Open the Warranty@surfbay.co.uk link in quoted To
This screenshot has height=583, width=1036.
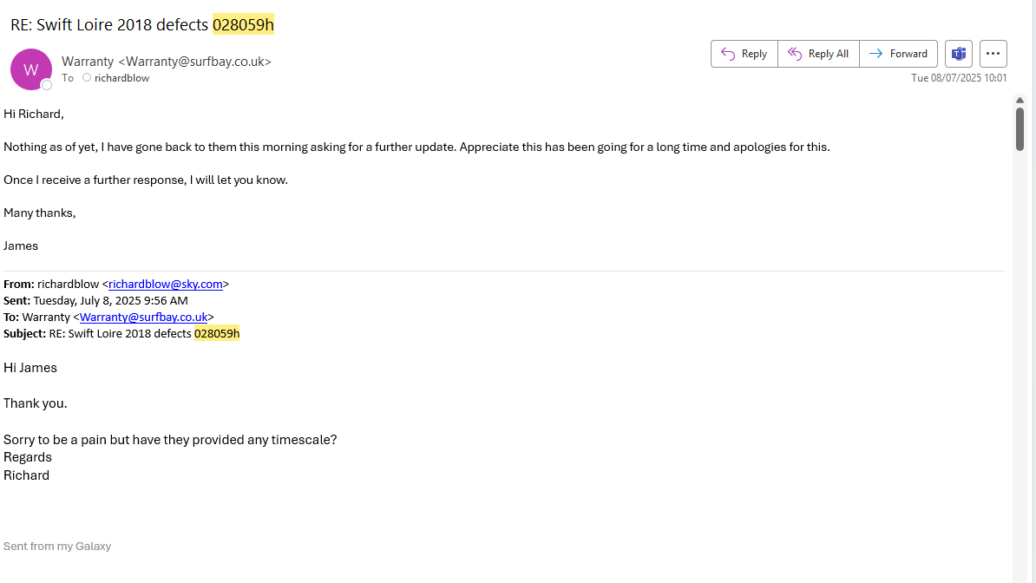(143, 317)
